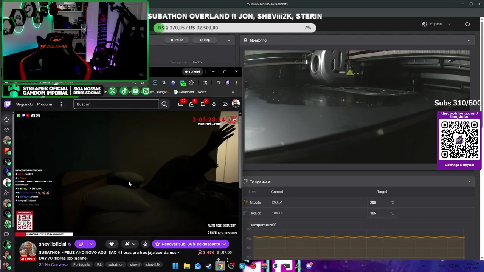Open the Twitch icon with 5 badge
The width and height of the screenshot is (484, 272).
pyautogui.click(x=192, y=104)
